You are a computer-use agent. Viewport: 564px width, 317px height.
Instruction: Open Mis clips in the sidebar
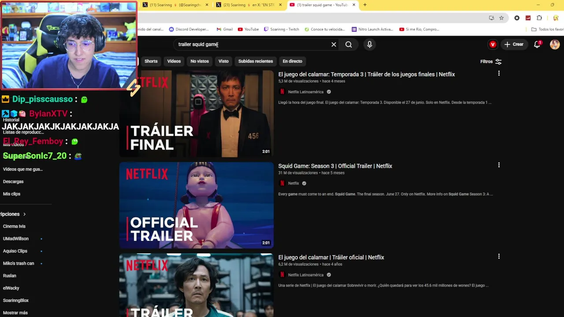12,194
